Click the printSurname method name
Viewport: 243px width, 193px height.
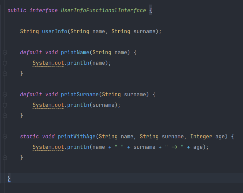(80, 95)
